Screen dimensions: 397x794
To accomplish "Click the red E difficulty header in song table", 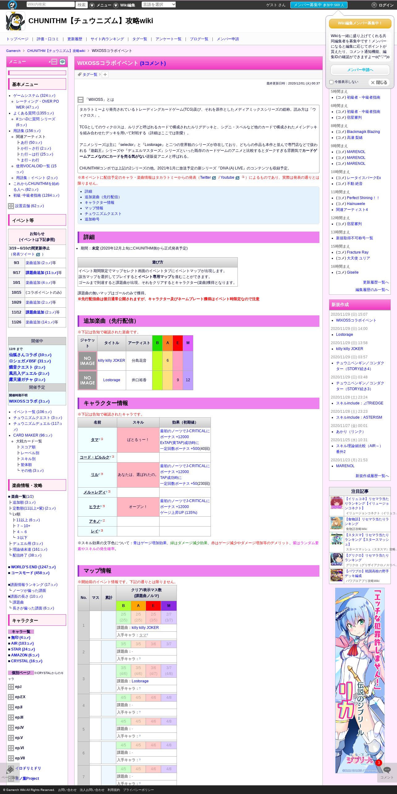I will point(178,343).
